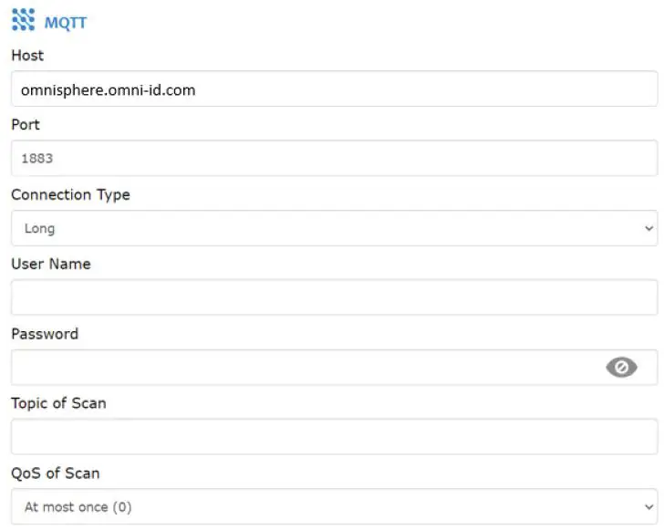664x530 pixels.
Task: Select the omnisphere.omni-id.com host address text
Action: pyautogui.click(x=109, y=89)
